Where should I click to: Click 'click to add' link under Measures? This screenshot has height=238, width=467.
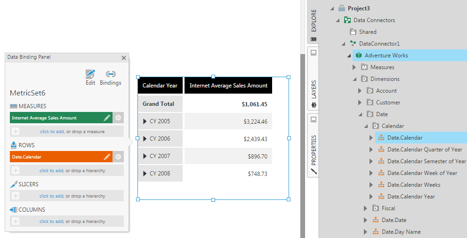(x=52, y=132)
